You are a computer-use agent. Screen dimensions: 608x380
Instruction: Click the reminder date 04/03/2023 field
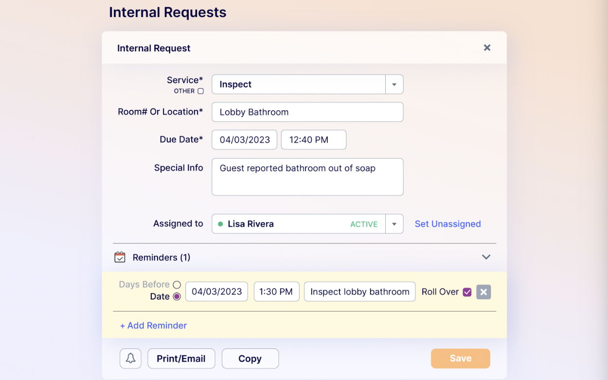click(x=216, y=292)
